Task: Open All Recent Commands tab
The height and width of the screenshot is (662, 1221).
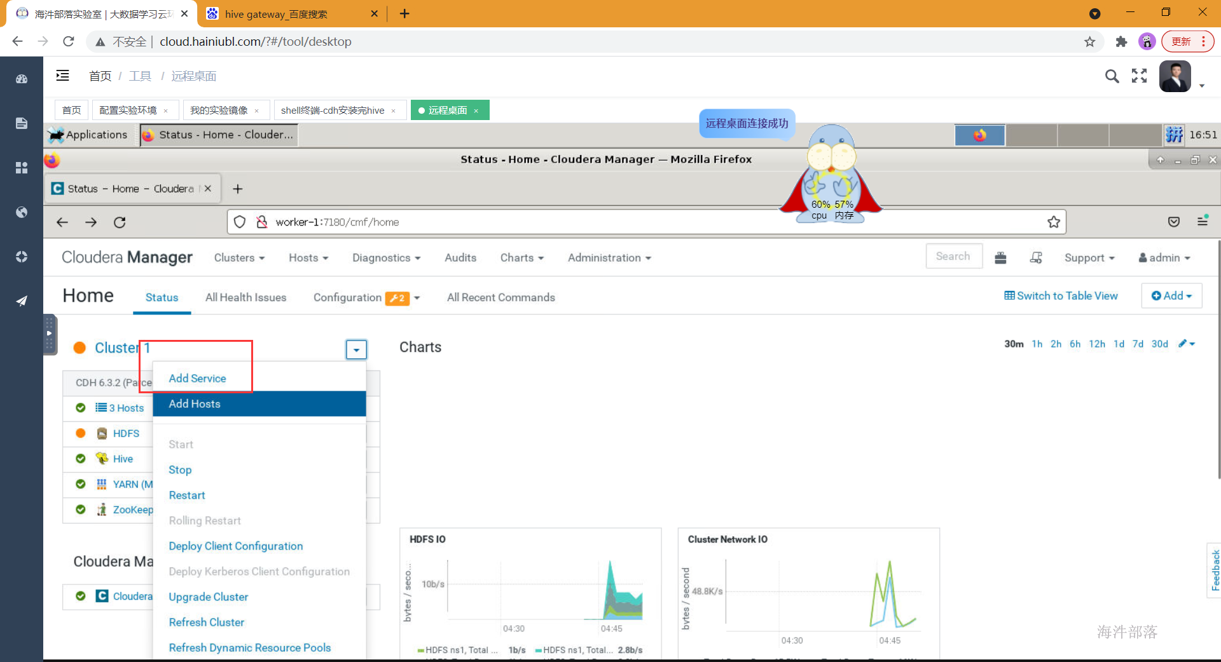Action: [501, 297]
